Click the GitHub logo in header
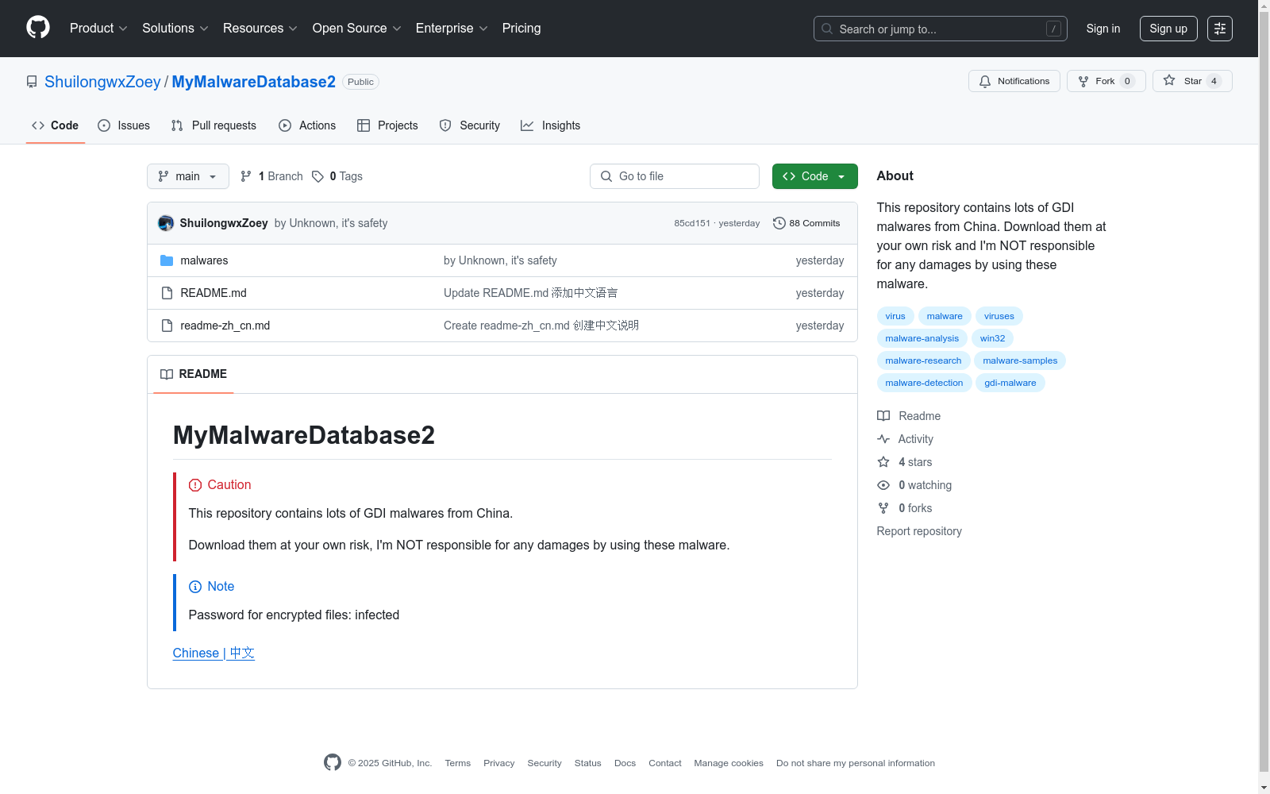This screenshot has width=1270, height=794. click(x=38, y=28)
